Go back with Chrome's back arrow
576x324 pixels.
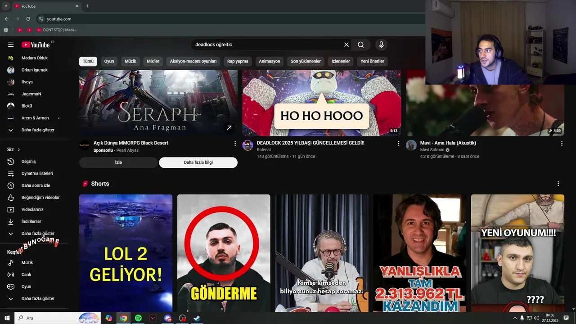pyautogui.click(x=6, y=19)
